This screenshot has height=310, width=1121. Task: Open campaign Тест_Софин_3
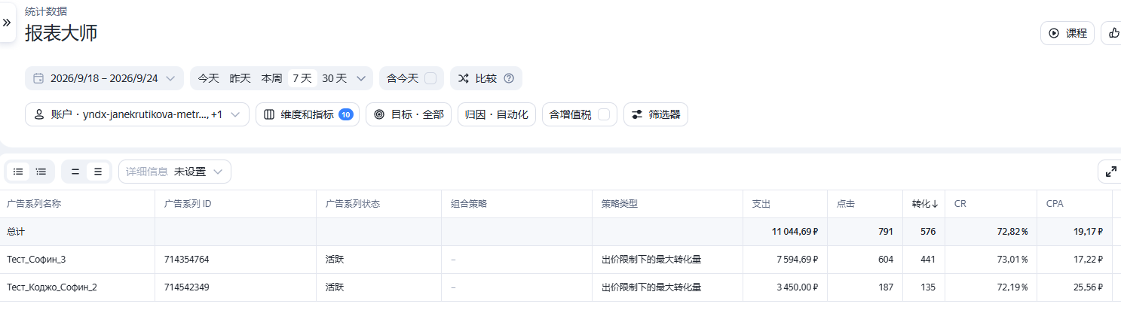click(x=37, y=260)
